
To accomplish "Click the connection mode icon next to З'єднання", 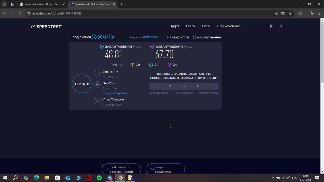I will pyautogui.click(x=97, y=73).
